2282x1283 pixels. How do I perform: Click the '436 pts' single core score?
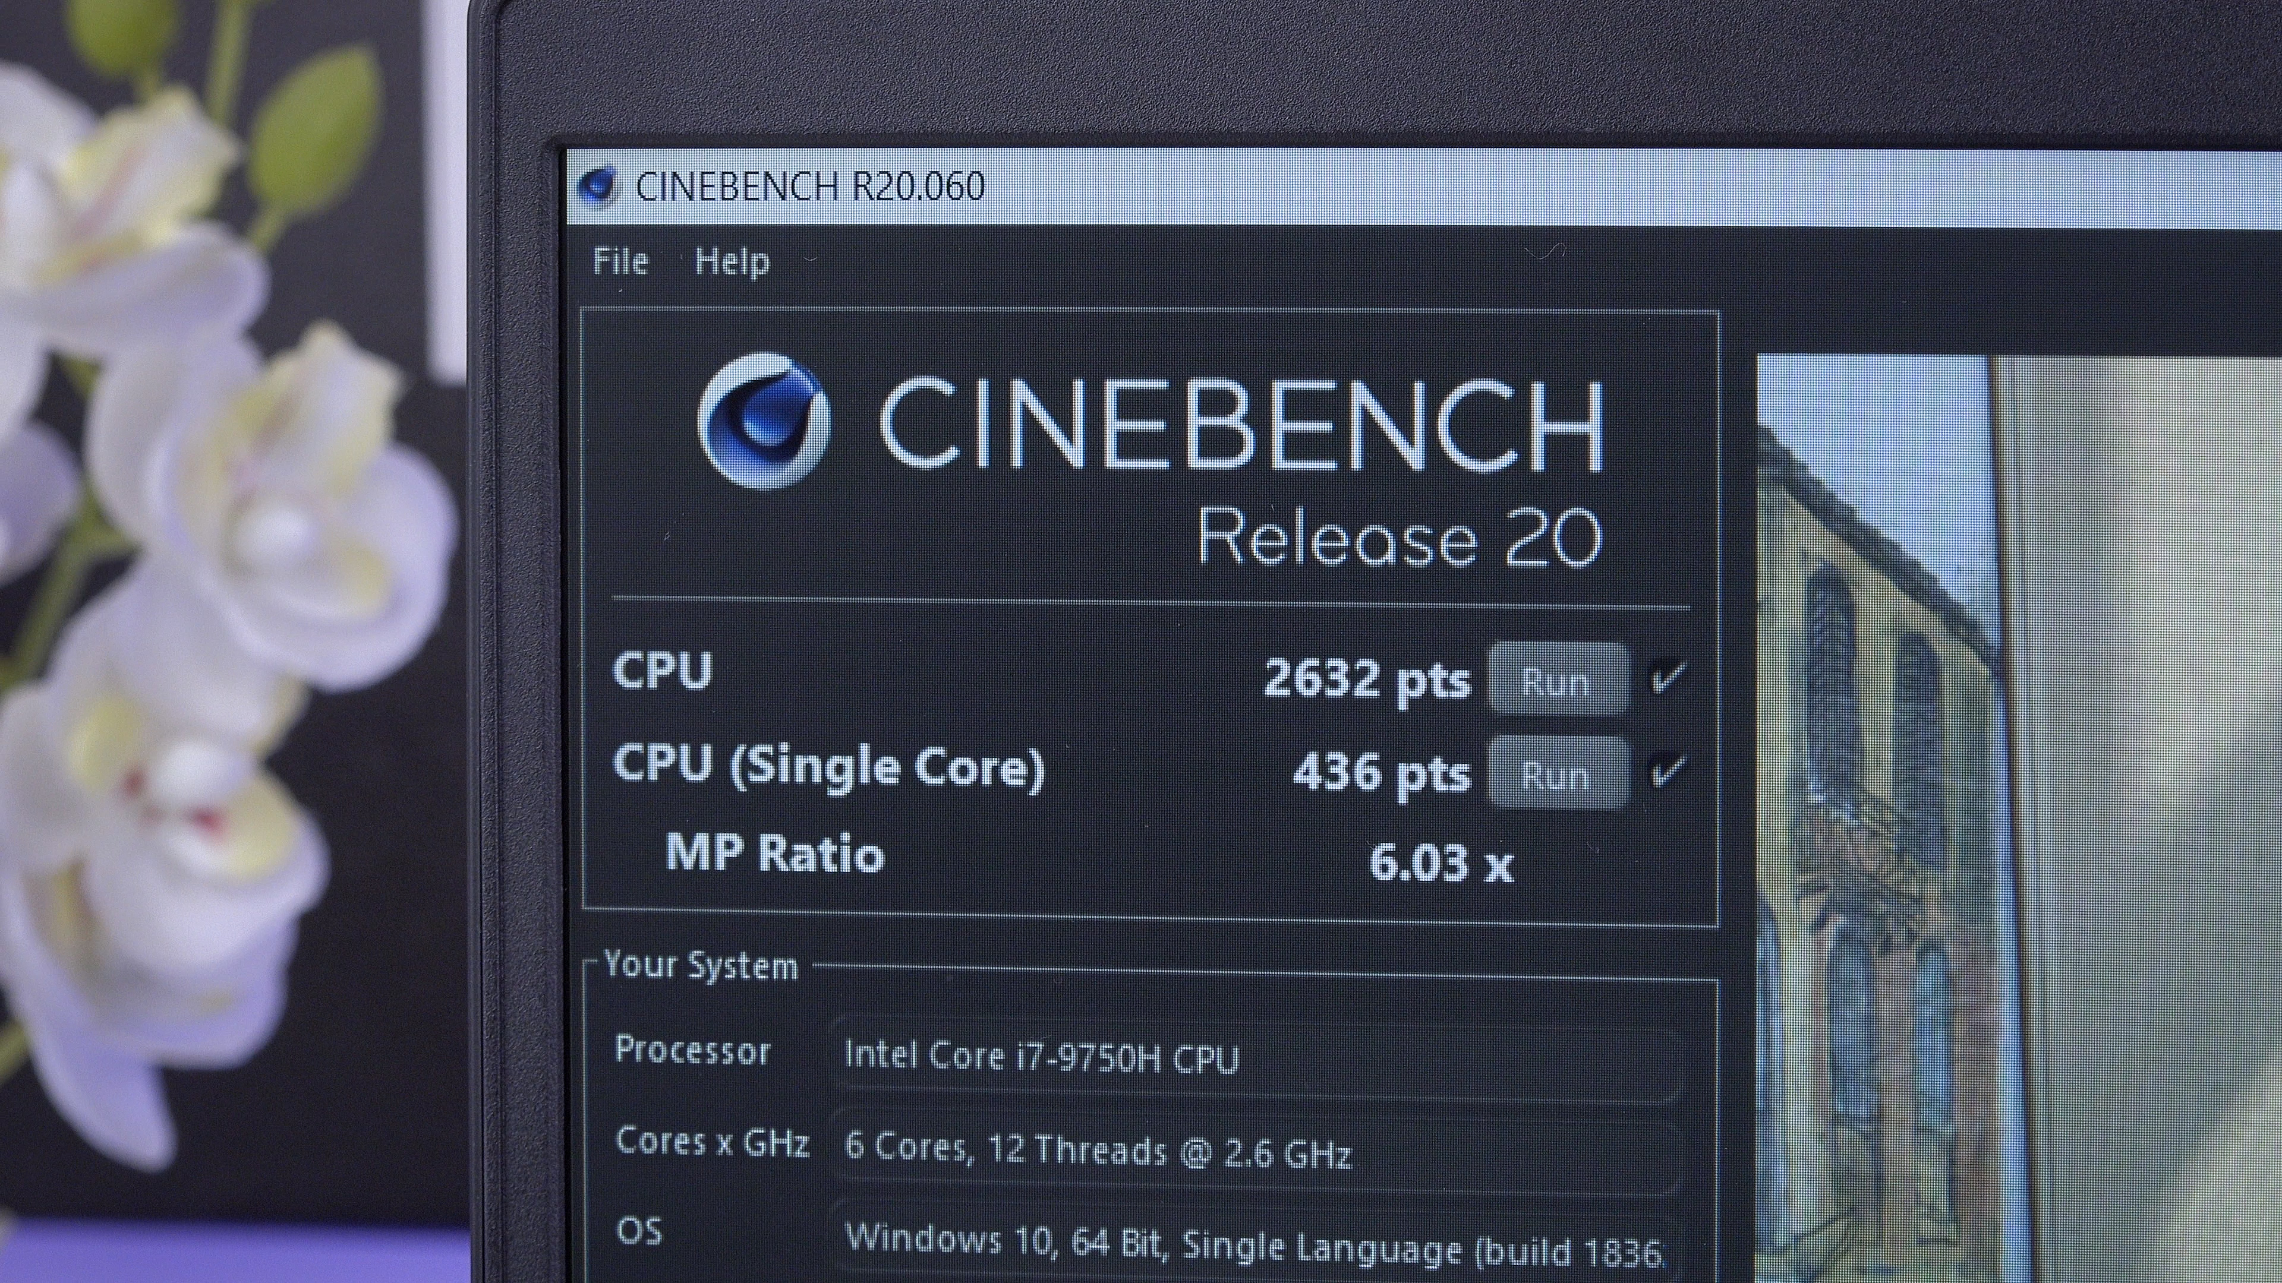(1381, 773)
